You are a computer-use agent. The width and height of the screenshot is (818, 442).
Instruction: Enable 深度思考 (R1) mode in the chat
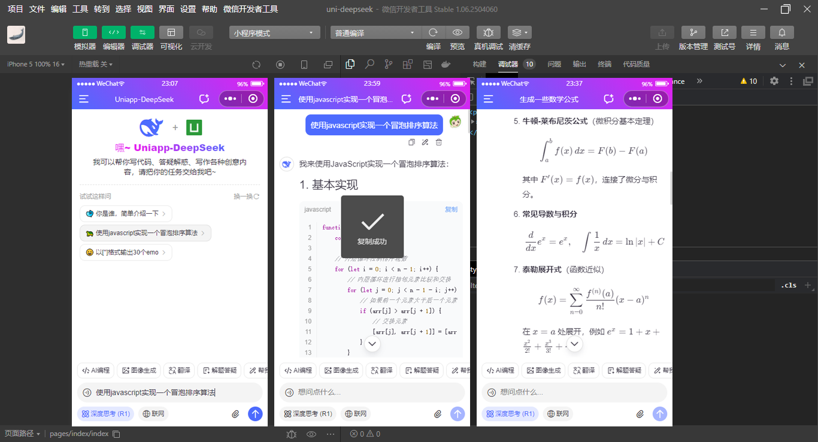click(x=105, y=413)
